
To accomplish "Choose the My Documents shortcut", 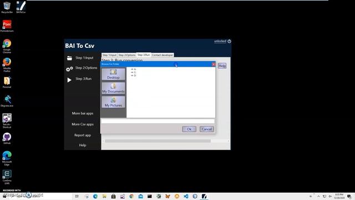I will coord(113,88).
